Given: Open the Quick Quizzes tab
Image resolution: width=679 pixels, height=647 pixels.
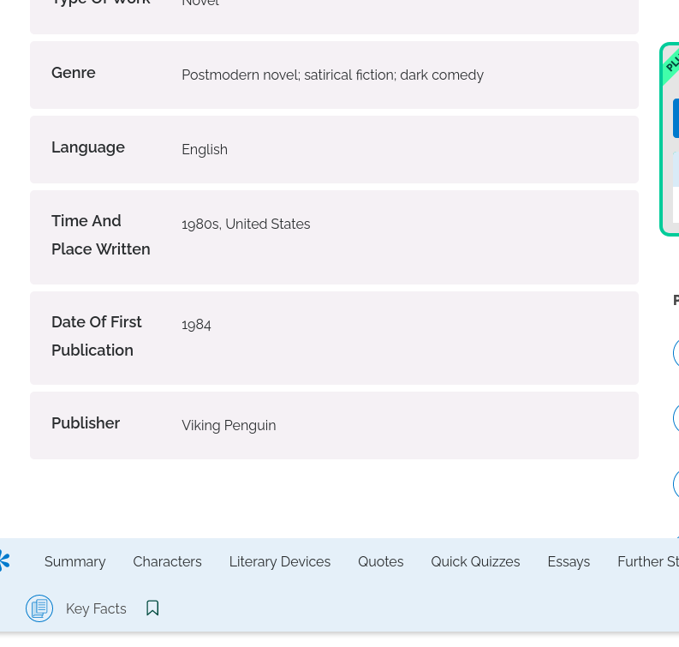Looking at the screenshot, I should pos(475,561).
